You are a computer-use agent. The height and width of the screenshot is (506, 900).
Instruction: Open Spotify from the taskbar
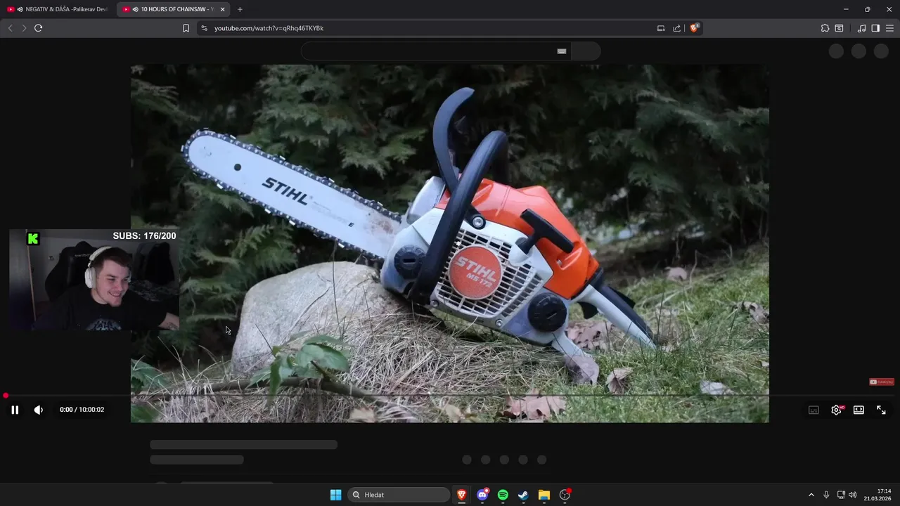tap(503, 495)
